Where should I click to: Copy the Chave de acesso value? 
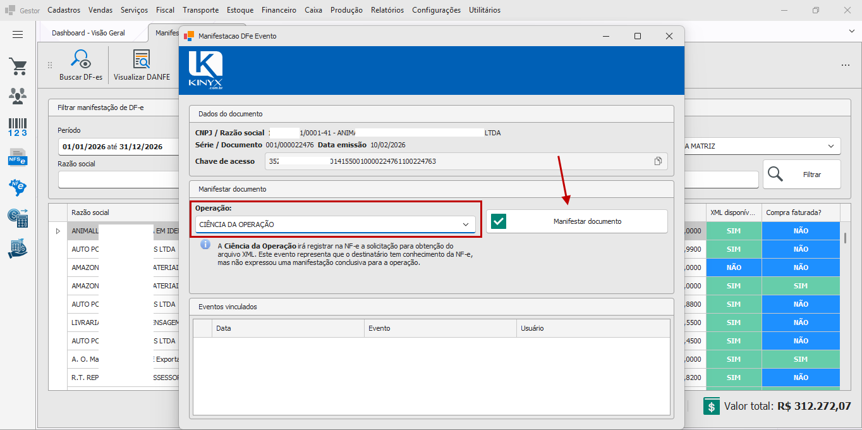click(x=658, y=161)
